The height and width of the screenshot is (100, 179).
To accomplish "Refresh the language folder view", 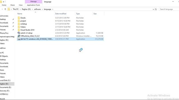I will pyautogui.click(x=156, y=9).
